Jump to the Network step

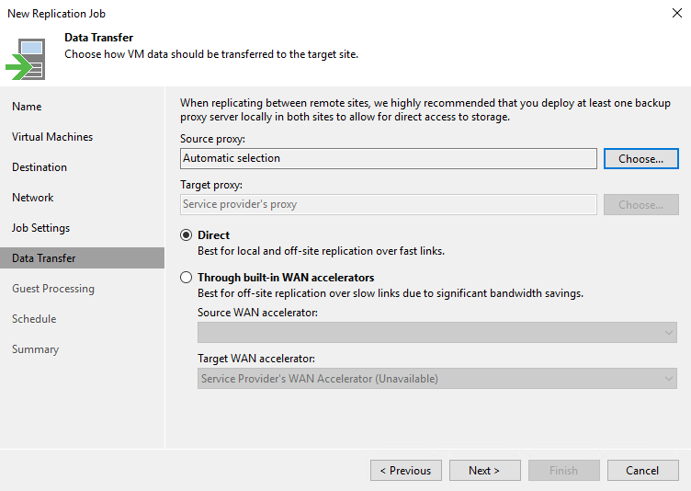coord(33,198)
